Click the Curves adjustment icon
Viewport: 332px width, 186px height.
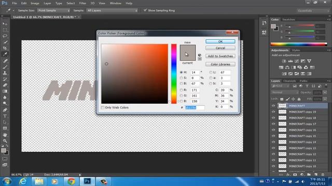click(297, 61)
